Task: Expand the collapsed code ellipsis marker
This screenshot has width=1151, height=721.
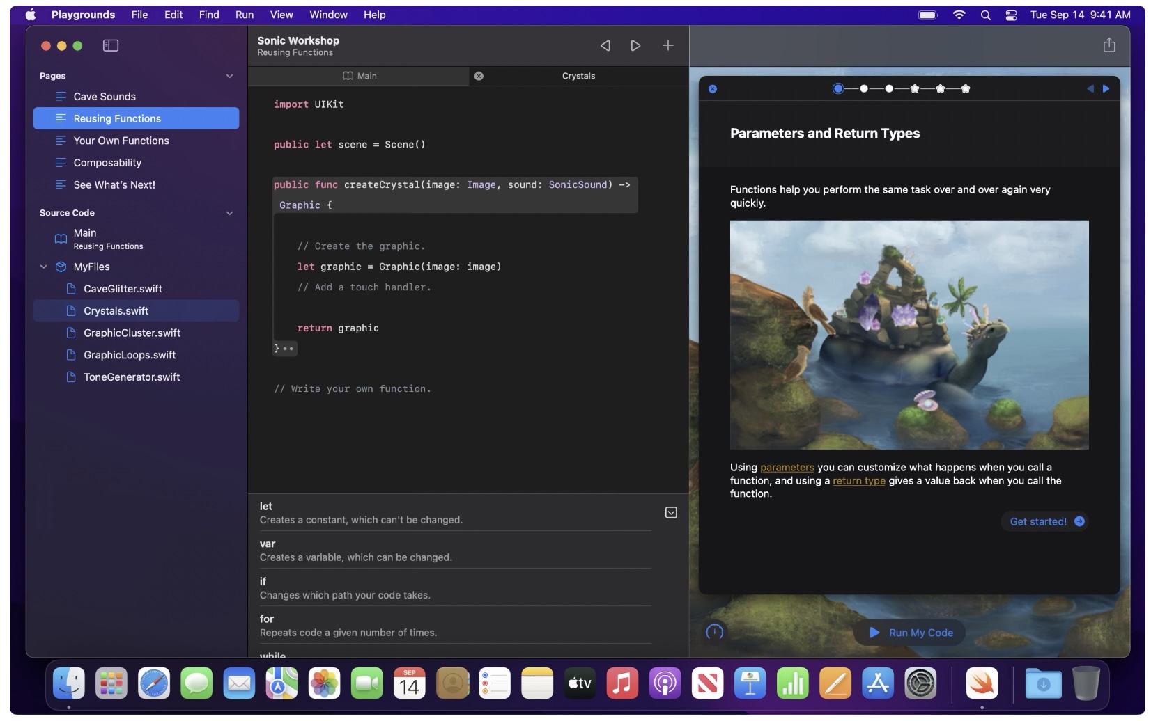Action: 288,348
